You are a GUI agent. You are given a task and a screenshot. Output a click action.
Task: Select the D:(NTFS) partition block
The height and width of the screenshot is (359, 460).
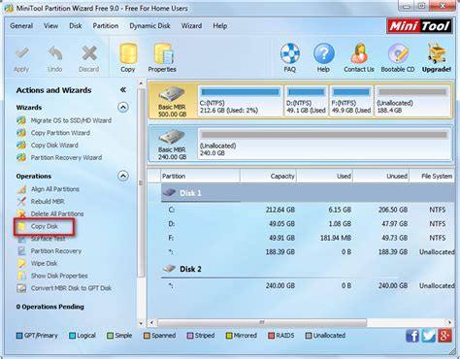coord(307,101)
